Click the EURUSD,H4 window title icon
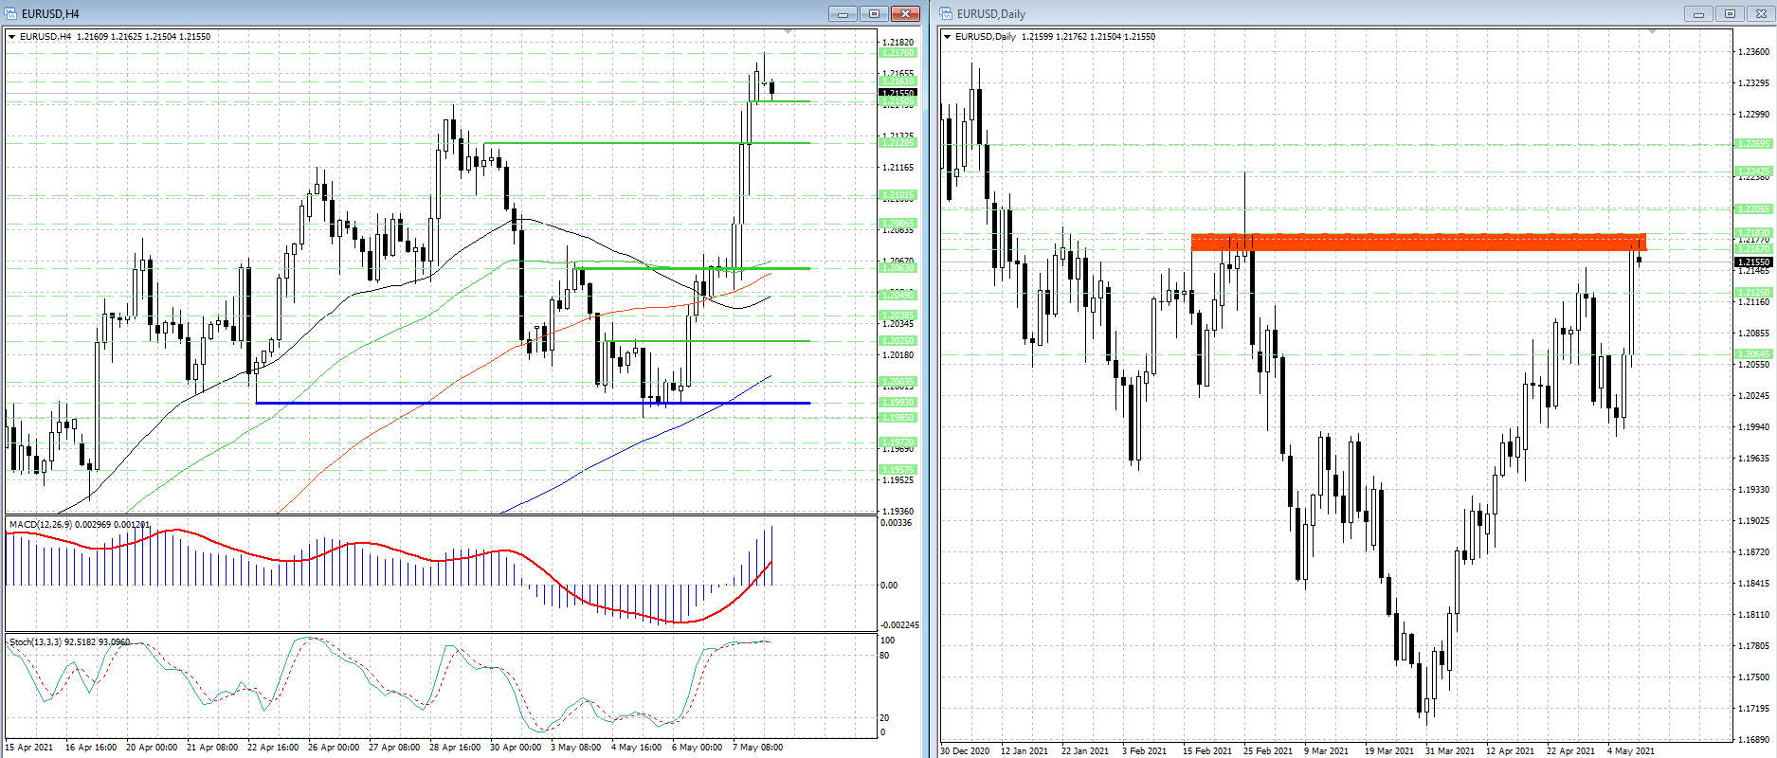1777x758 pixels. pos(11,13)
